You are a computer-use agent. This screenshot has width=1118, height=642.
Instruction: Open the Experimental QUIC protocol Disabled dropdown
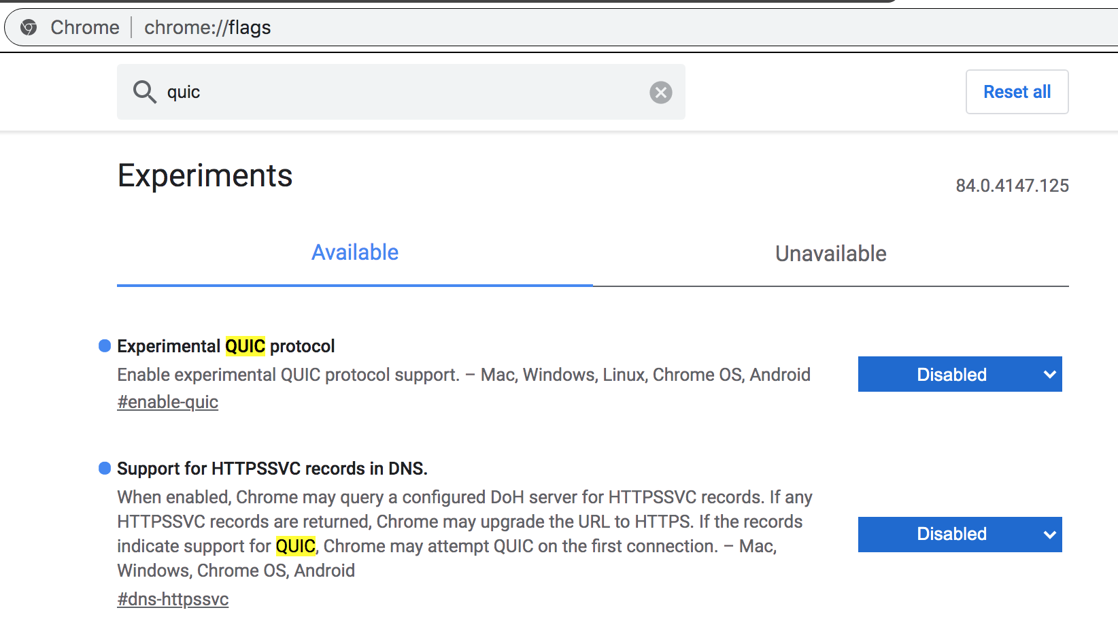coord(960,374)
